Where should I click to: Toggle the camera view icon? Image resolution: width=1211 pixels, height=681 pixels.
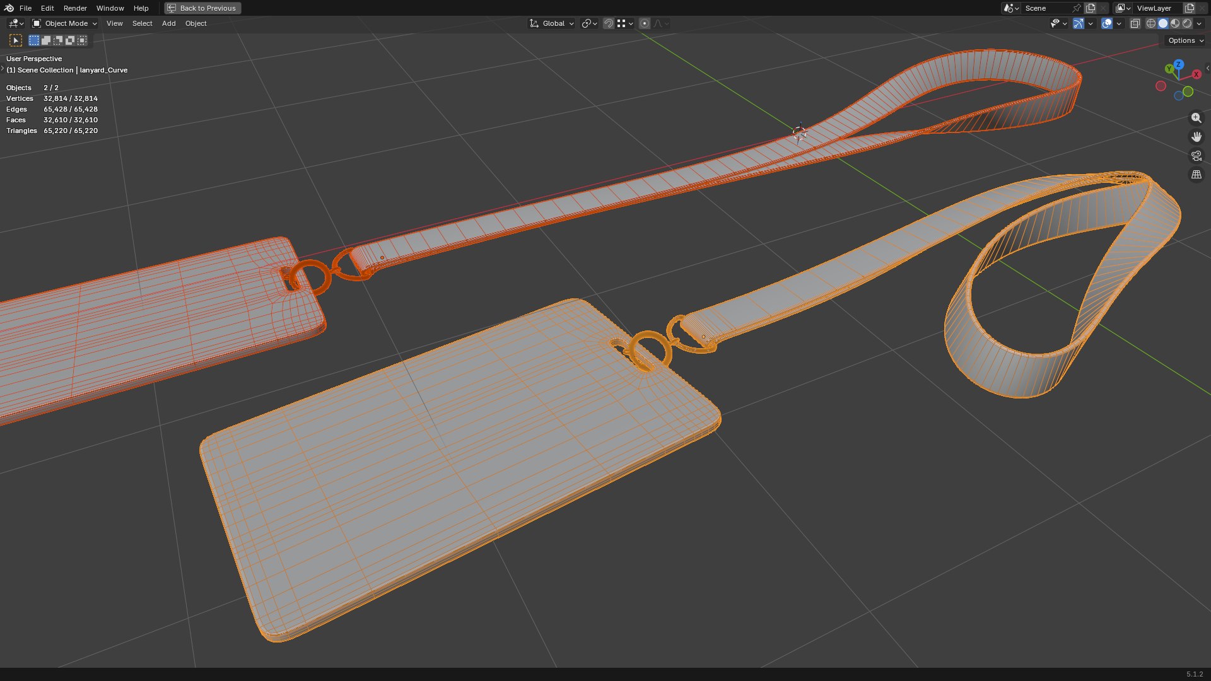pos(1196,156)
